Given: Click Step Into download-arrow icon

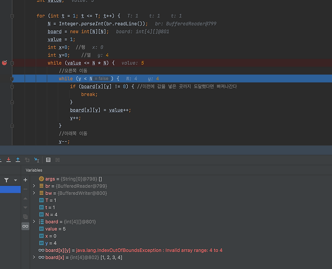Looking at the screenshot, I should pos(9,160).
